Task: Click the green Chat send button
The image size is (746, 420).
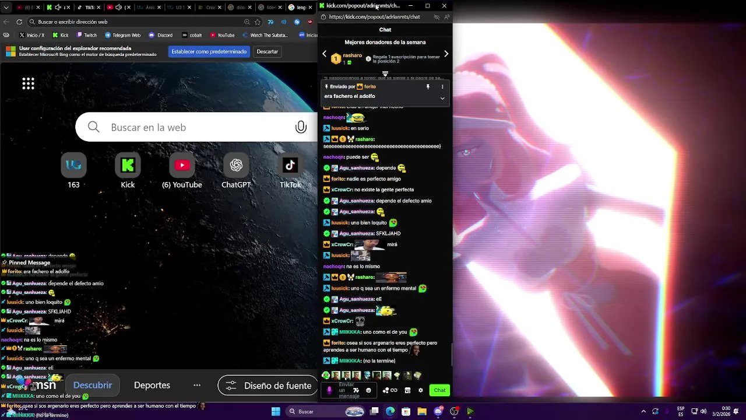Action: [x=439, y=390]
